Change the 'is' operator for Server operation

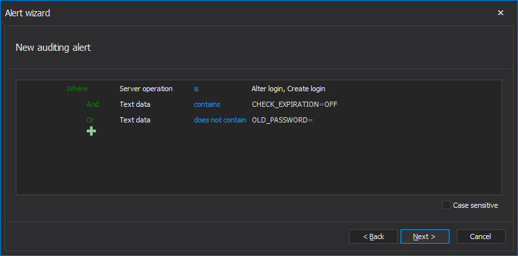196,89
